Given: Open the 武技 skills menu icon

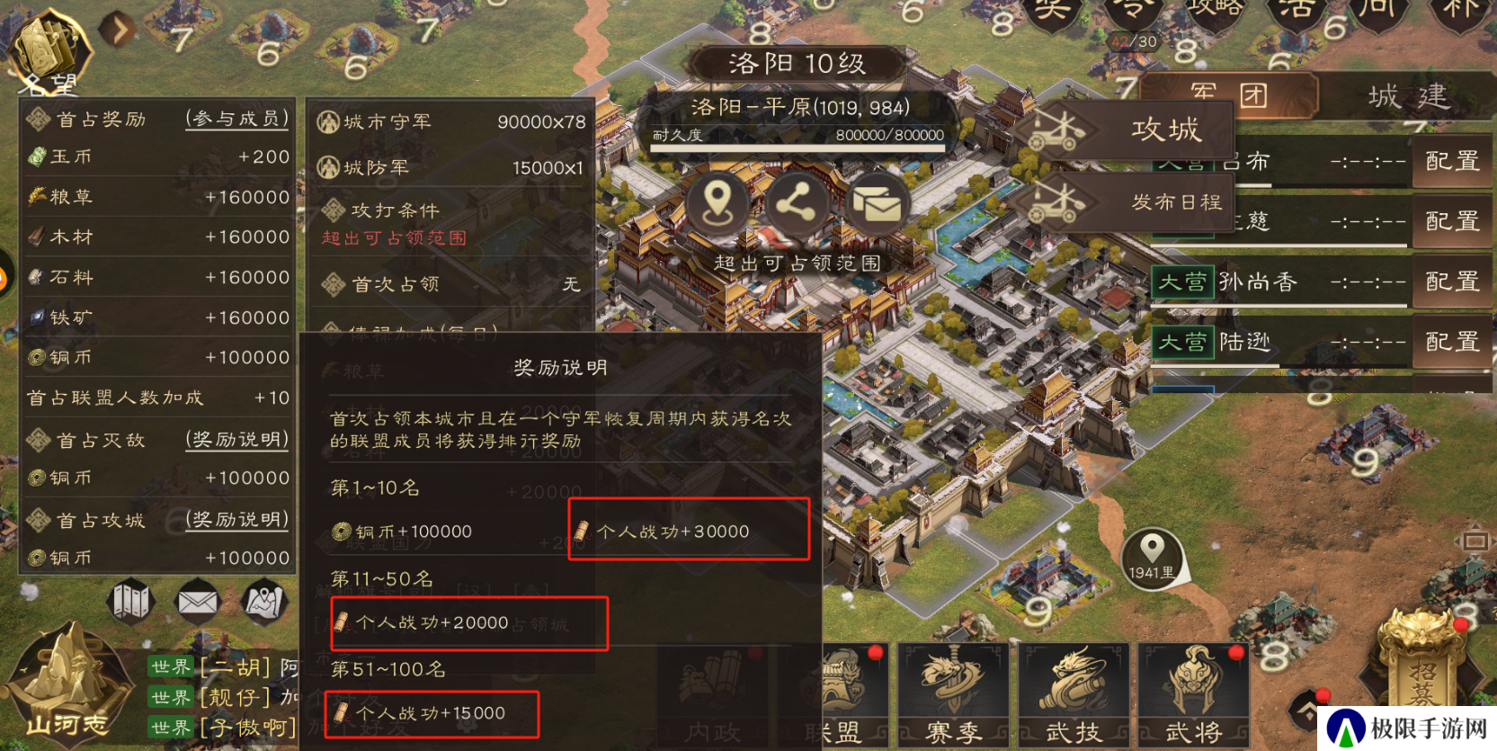Looking at the screenshot, I should click(1074, 694).
